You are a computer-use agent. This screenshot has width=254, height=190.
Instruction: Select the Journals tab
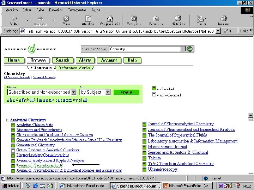(x=41, y=68)
